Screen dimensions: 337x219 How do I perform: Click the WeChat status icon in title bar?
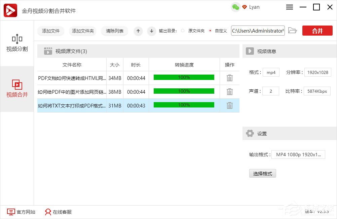[x=235, y=7]
